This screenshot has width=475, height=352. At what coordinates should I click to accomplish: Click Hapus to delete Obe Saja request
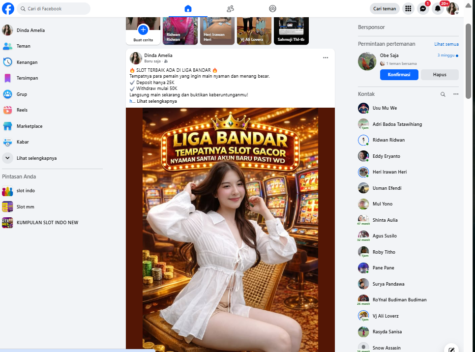pyautogui.click(x=440, y=75)
